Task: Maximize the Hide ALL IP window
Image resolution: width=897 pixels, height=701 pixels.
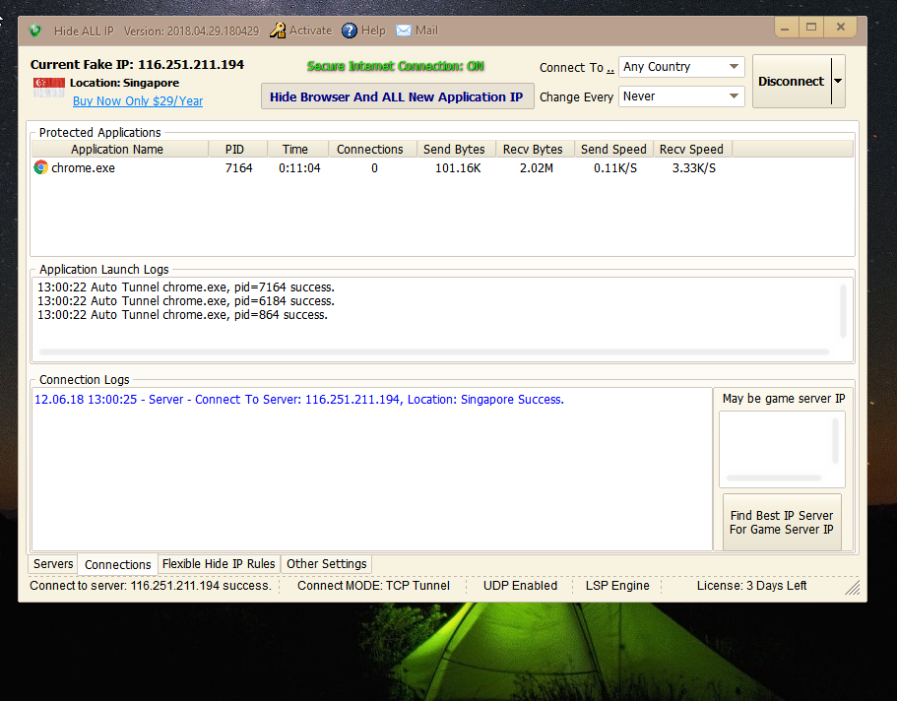Action: click(x=811, y=27)
